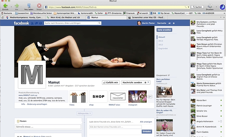The image size is (226, 137).
Task: Jump to 2013 in the timeline
Action: [x=161, y=41]
